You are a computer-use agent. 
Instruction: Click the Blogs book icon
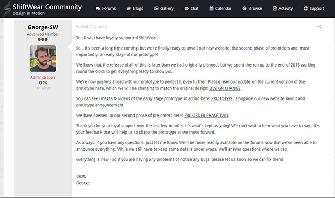[129, 8]
